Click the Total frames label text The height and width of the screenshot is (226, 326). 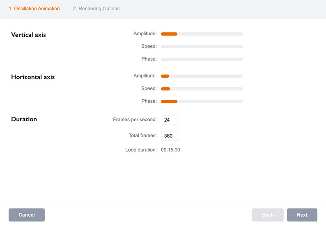click(x=142, y=136)
